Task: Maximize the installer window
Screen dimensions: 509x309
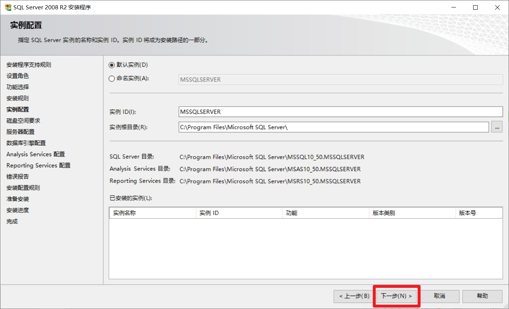Action: coord(475,7)
